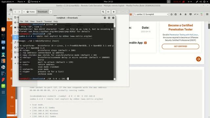Open the terminal Search menu
Screen dimensions: 210x118
[39, 21]
